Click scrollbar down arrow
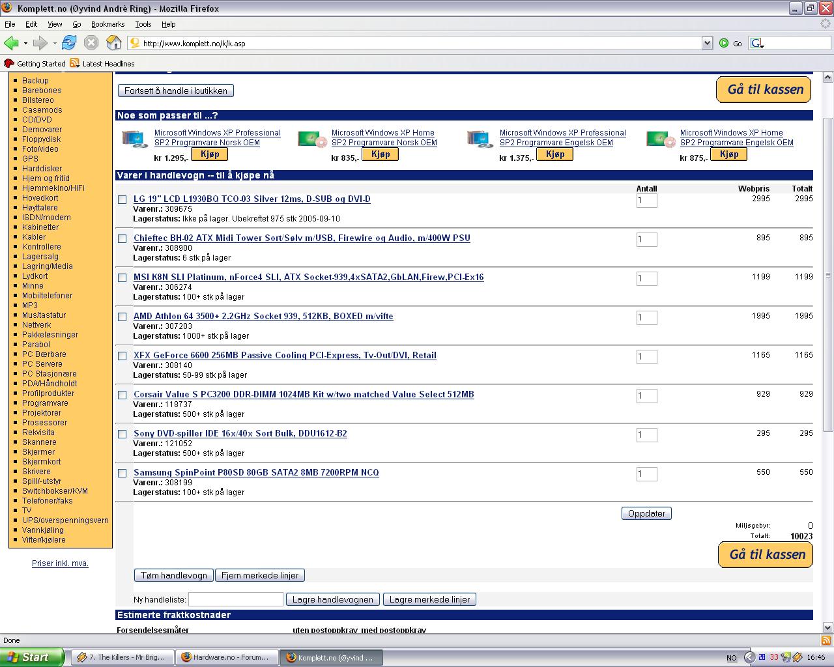The width and height of the screenshot is (834, 667). pyautogui.click(x=828, y=628)
